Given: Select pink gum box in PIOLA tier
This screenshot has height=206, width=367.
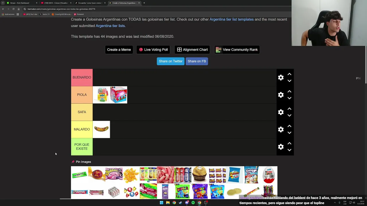Looking at the screenshot, I should point(118,95).
